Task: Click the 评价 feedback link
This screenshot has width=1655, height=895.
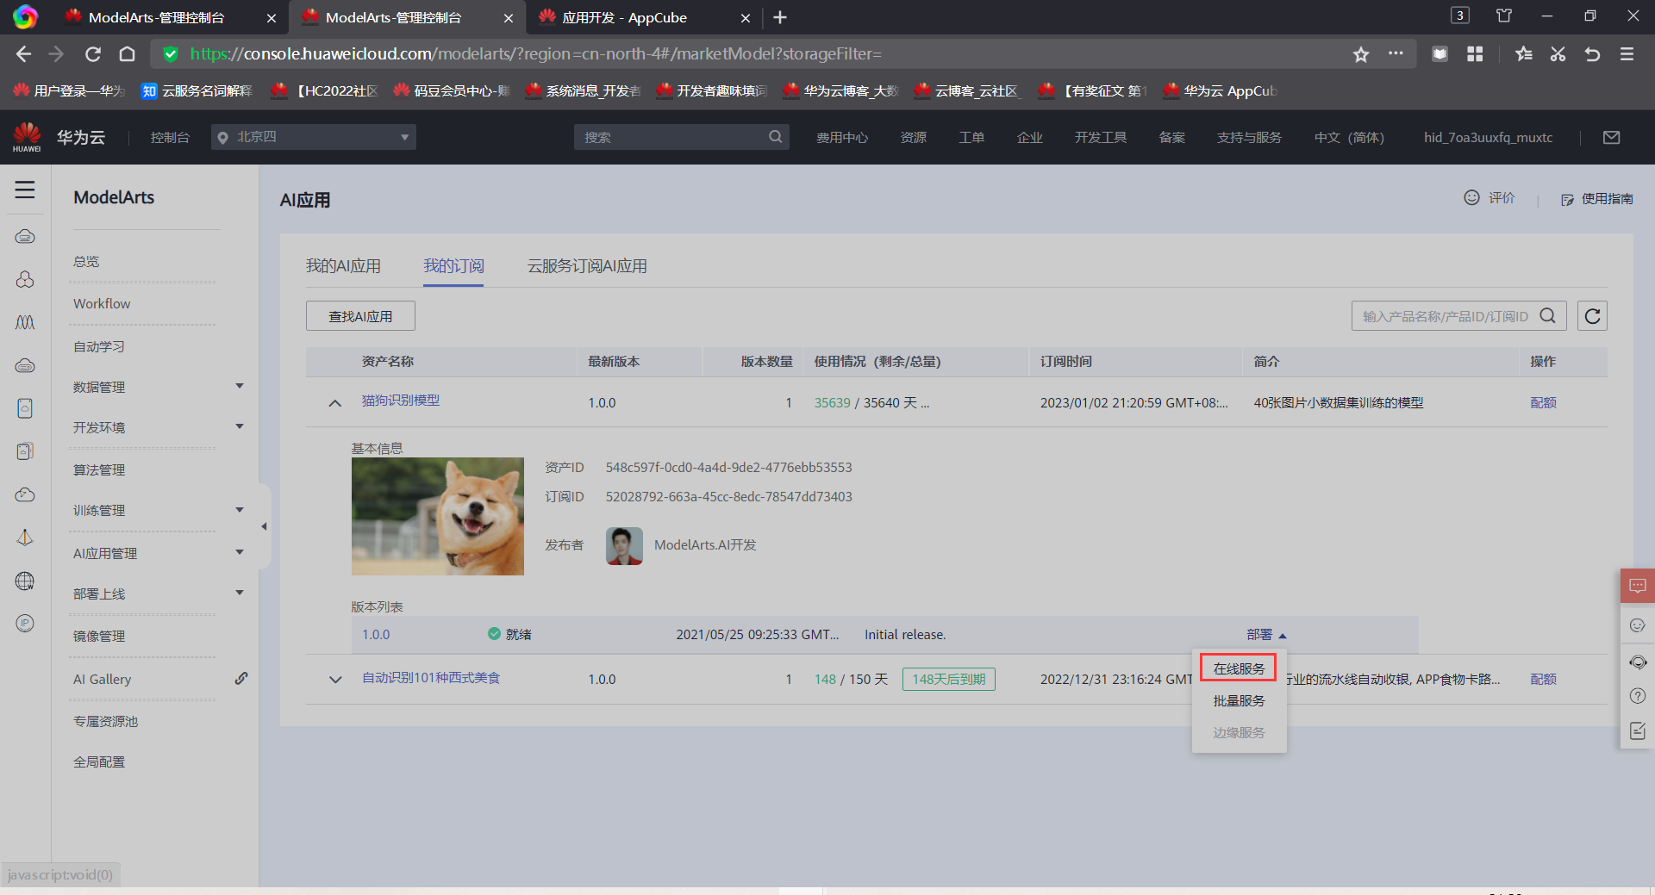Action: pos(1489,198)
